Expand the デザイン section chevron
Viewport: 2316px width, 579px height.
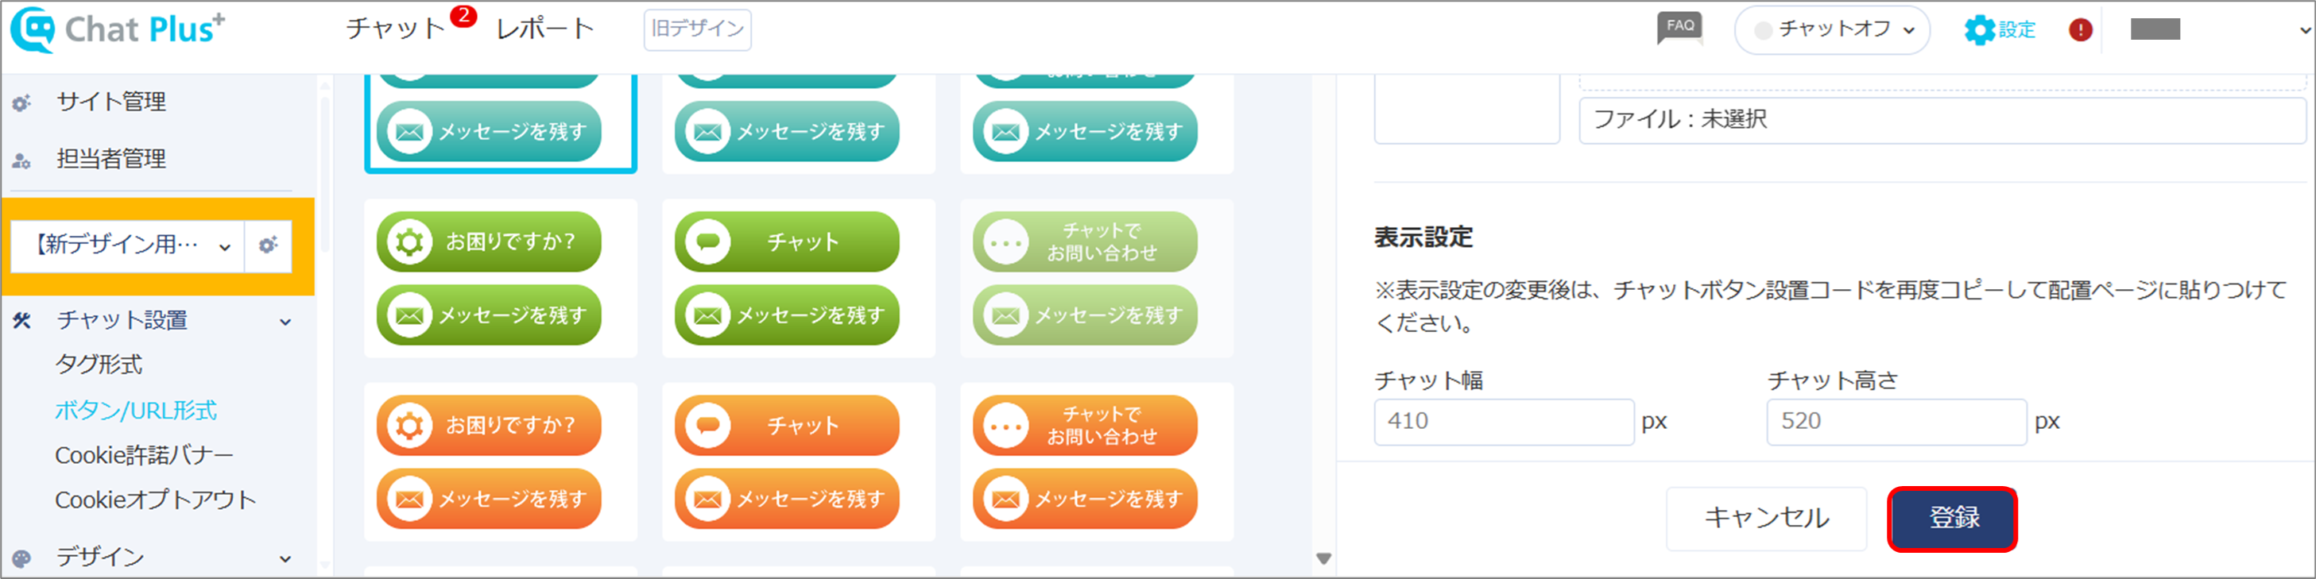pyautogui.click(x=285, y=559)
